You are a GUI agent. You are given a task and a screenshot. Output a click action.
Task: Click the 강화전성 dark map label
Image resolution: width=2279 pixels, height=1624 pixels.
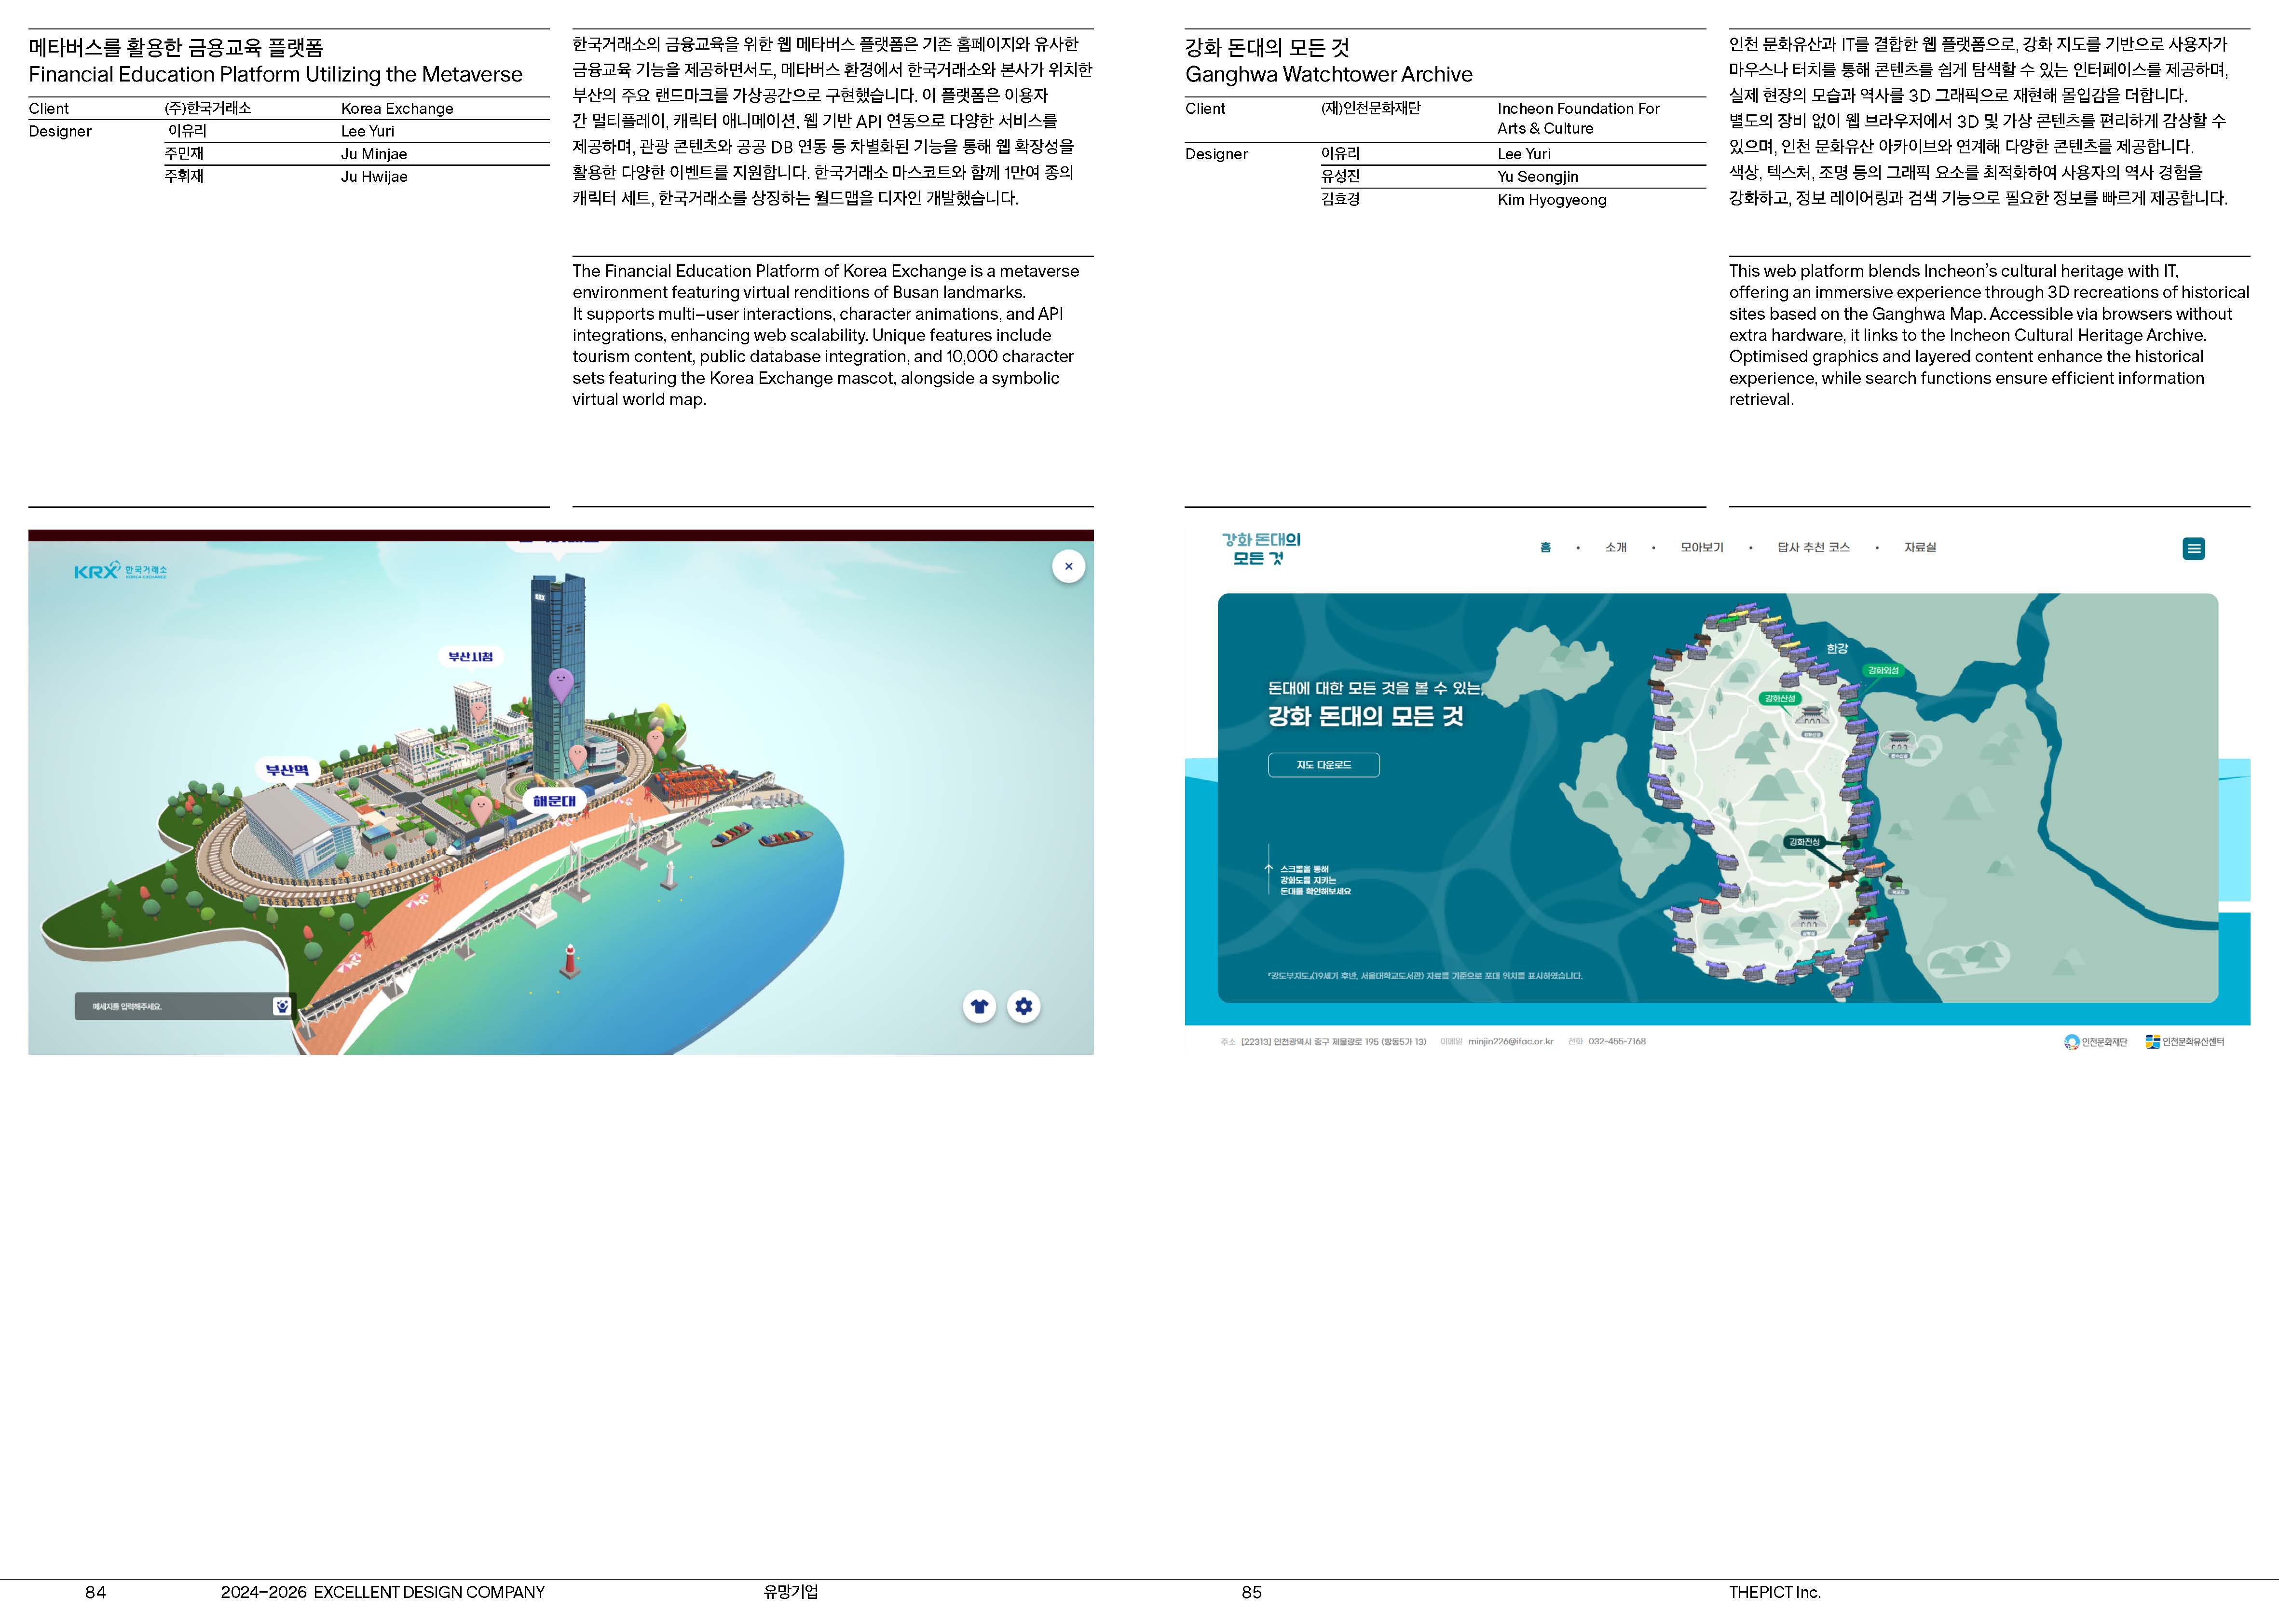coord(1804,842)
